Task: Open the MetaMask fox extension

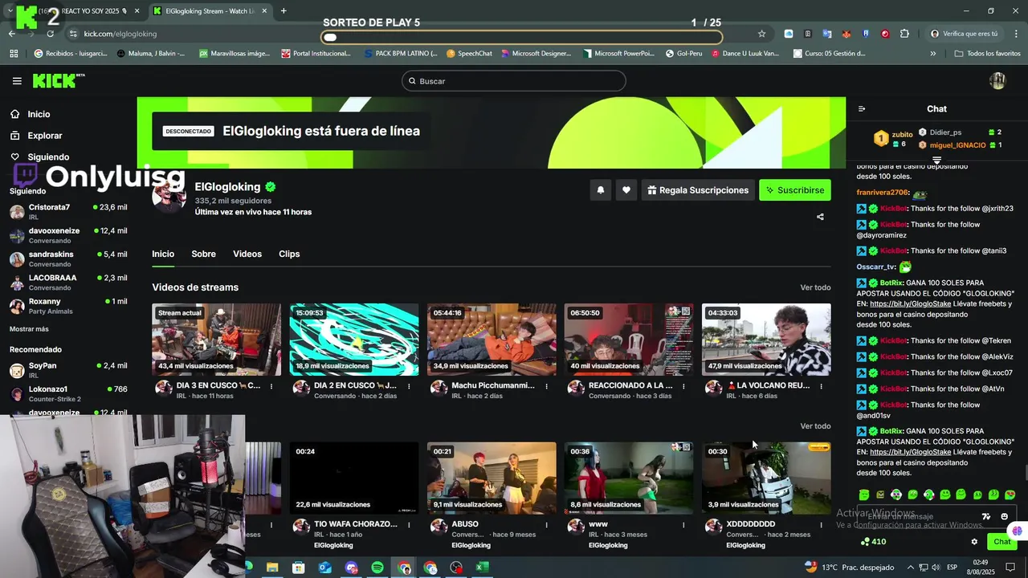Action: pyautogui.click(x=846, y=34)
